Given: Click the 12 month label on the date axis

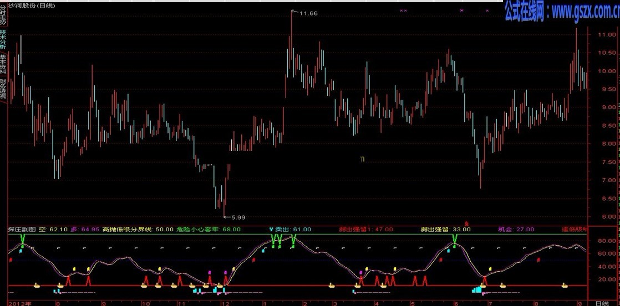Looking at the screenshot, I should point(225,304).
